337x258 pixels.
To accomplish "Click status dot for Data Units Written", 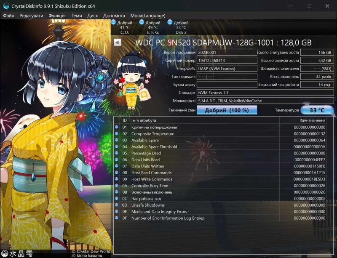I will click(x=117, y=166).
